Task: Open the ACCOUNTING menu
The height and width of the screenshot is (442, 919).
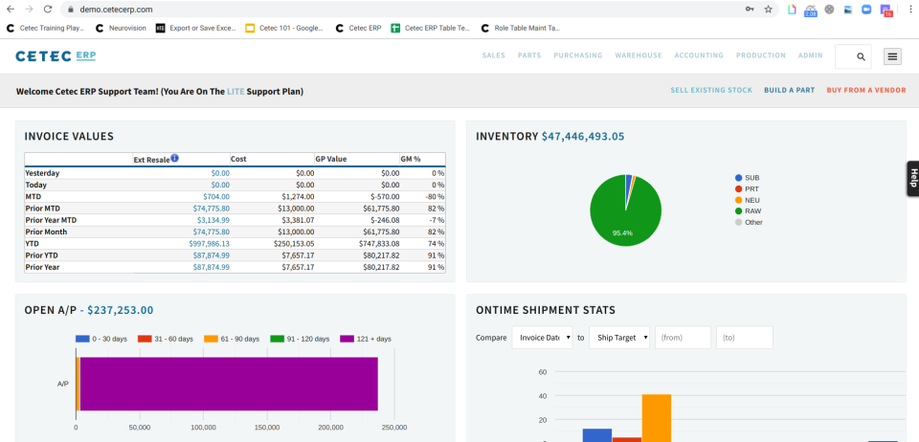Action: 699,55
